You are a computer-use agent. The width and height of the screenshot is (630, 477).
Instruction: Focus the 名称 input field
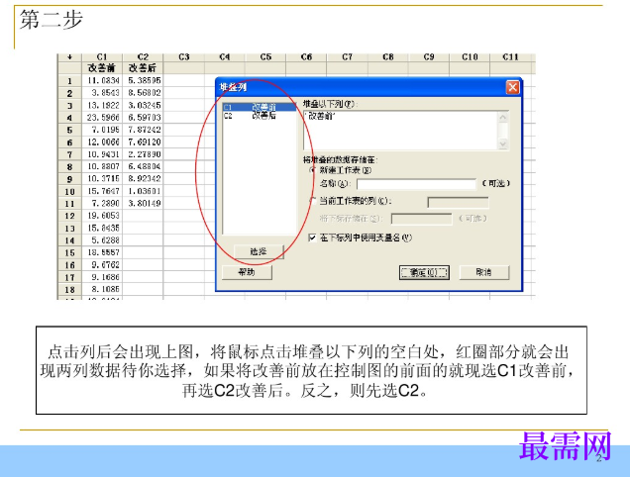416,184
